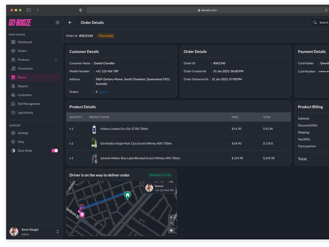The height and width of the screenshot is (247, 329).
Task: Click the browser privacy shield icon
Action: pos(81,10)
